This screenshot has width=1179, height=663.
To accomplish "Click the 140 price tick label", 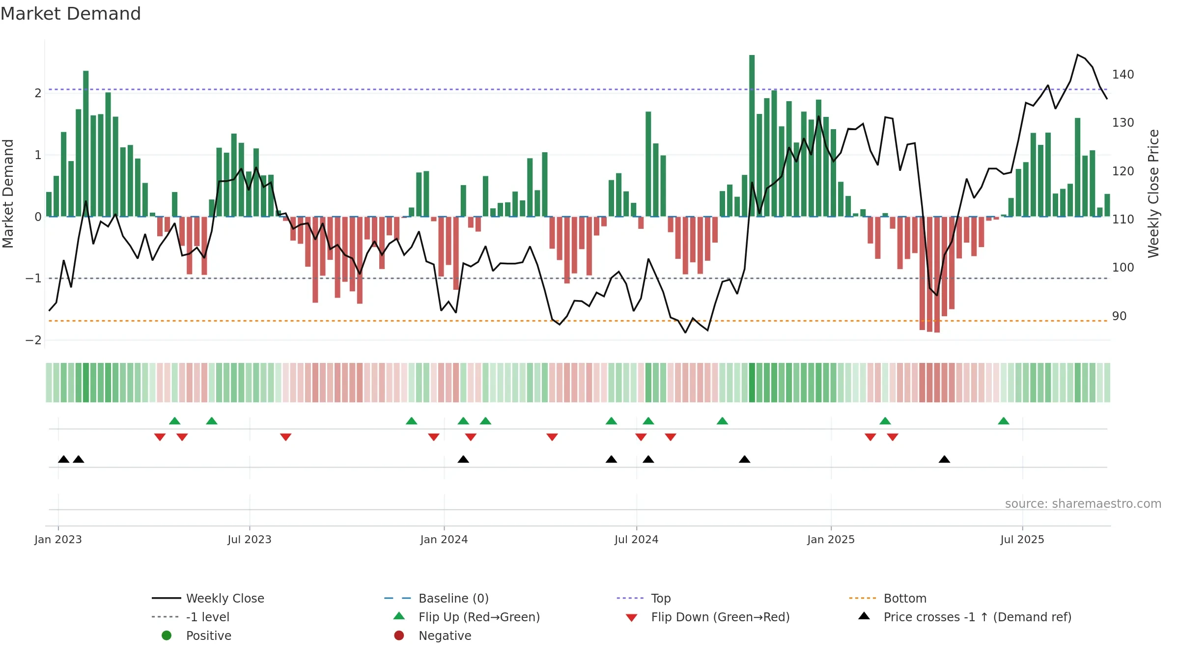I will click(x=1123, y=74).
